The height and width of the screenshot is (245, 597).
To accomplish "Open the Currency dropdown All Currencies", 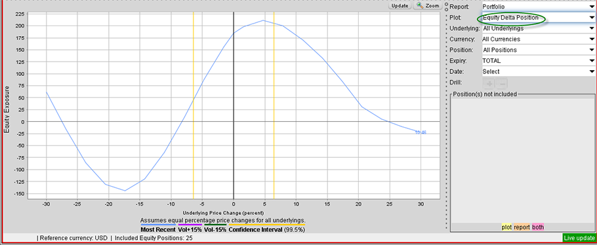I will [538, 39].
